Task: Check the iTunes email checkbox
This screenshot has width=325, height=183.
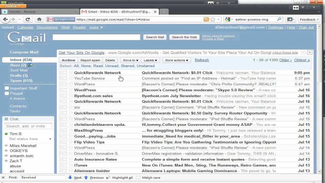Action: point(64,165)
